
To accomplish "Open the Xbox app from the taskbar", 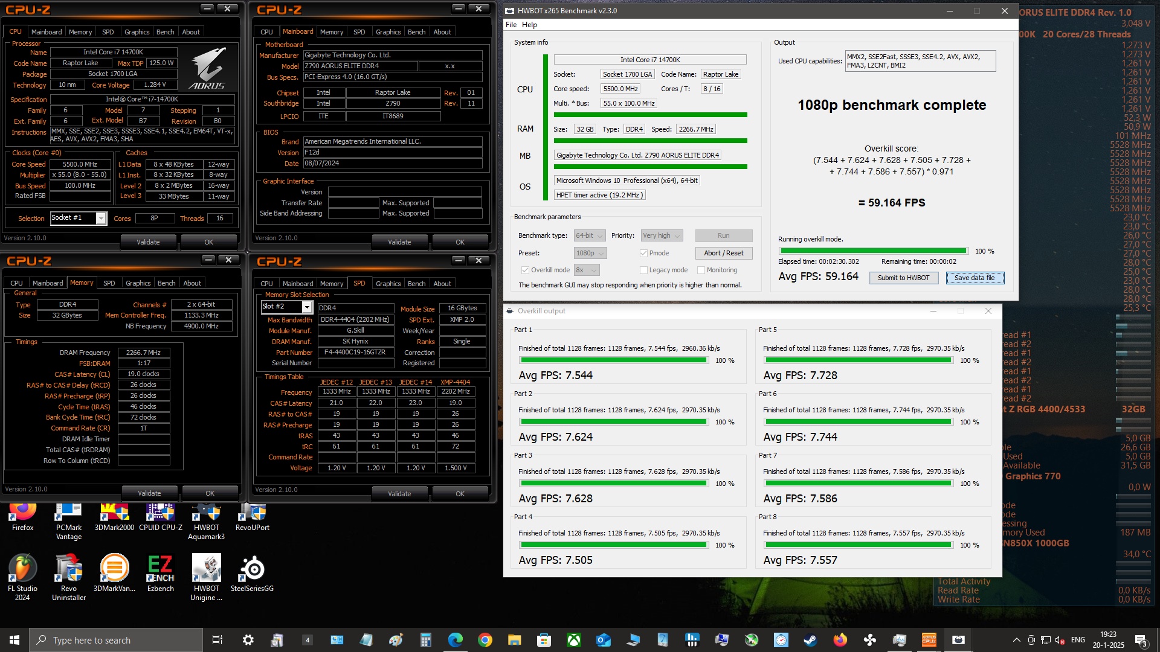I will [x=573, y=640].
